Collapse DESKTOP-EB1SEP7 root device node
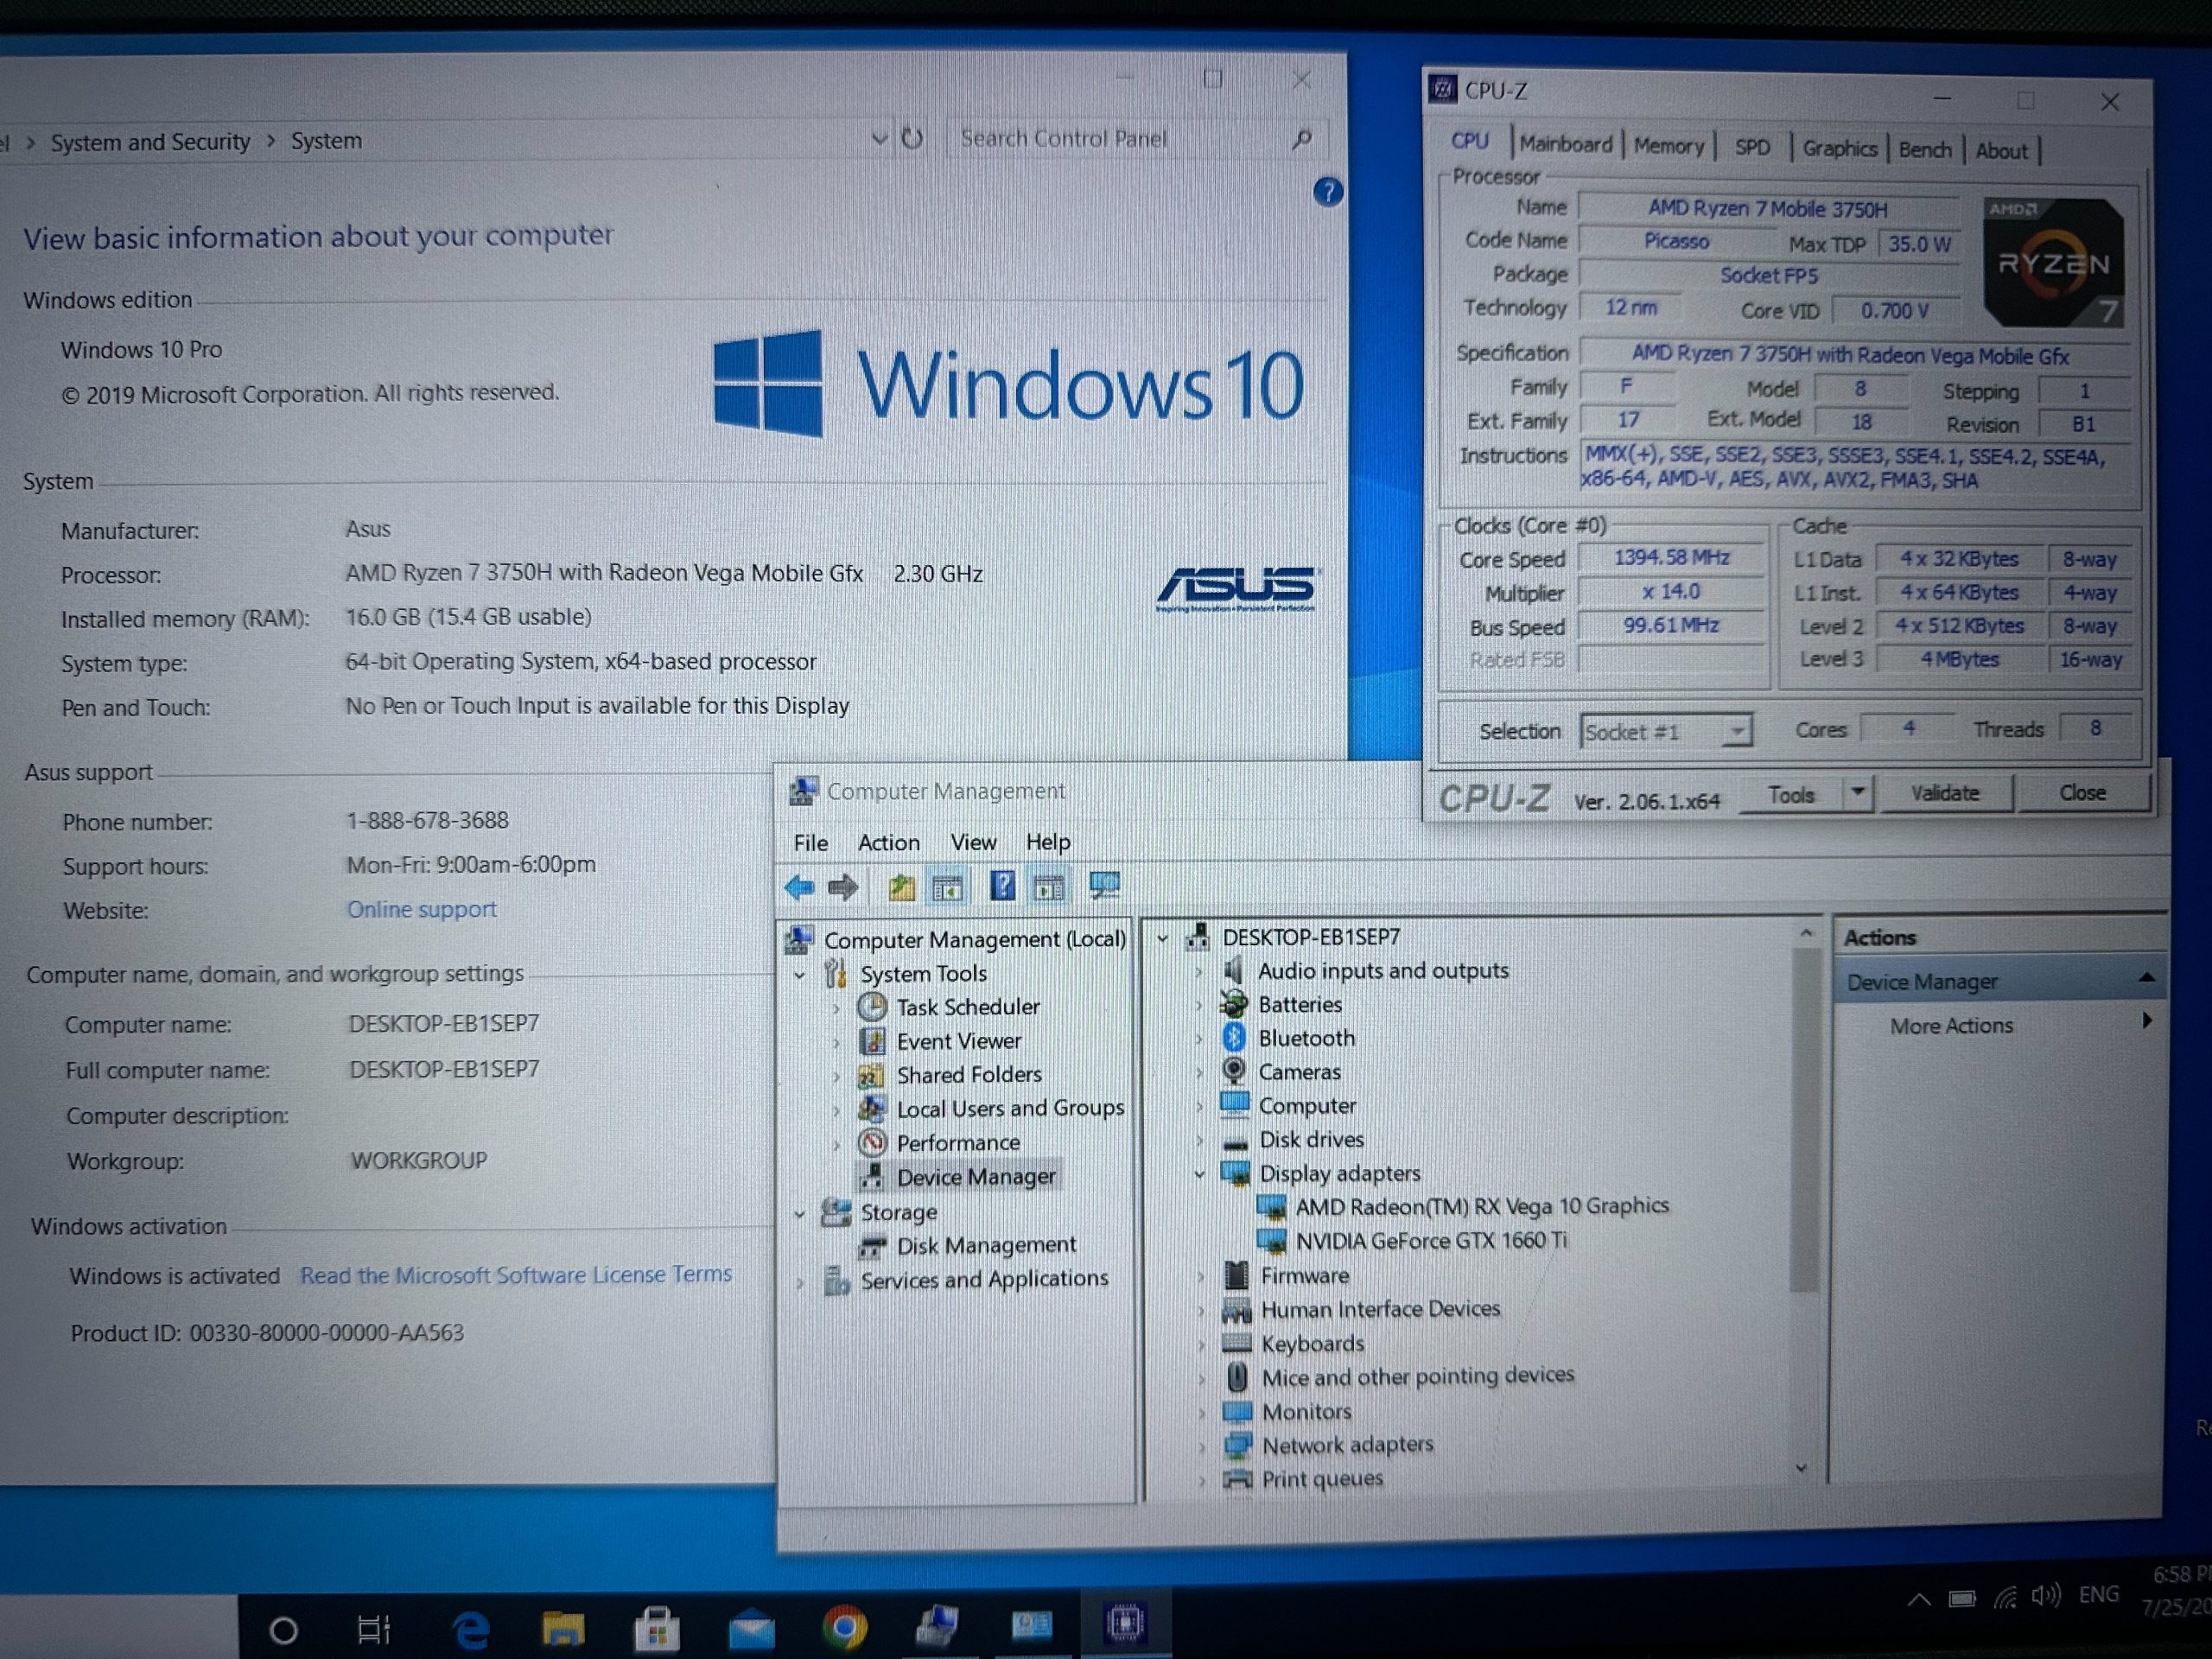Image resolution: width=2212 pixels, height=1659 pixels. click(1162, 938)
